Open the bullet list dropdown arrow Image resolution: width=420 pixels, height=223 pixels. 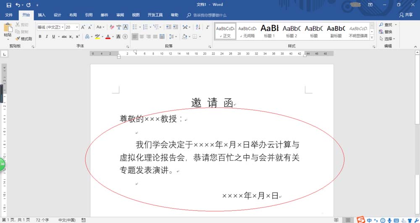tap(140, 27)
